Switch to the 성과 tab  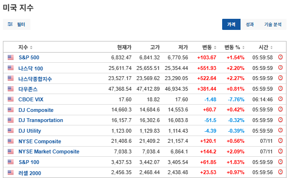[250, 24]
